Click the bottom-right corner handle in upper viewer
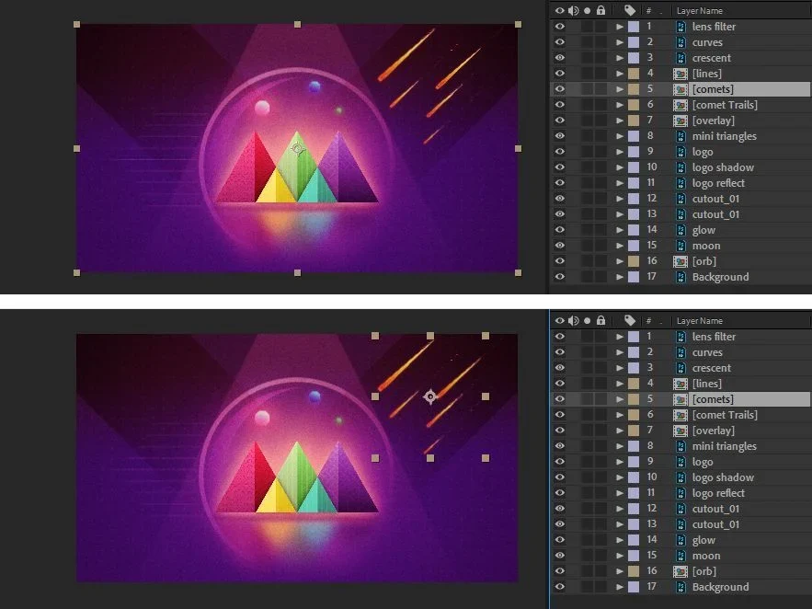 point(518,272)
